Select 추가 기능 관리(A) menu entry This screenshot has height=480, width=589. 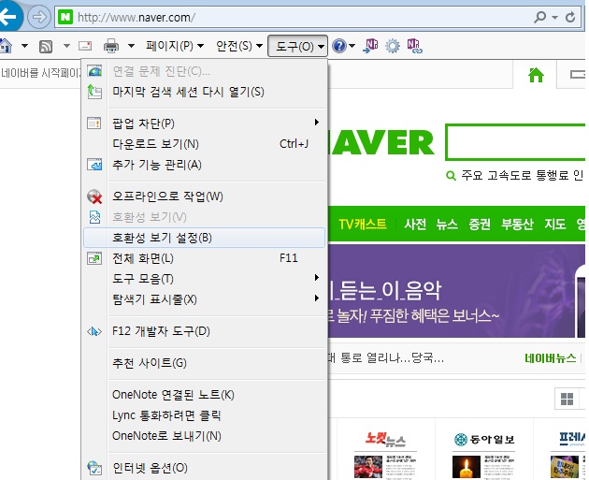(156, 165)
